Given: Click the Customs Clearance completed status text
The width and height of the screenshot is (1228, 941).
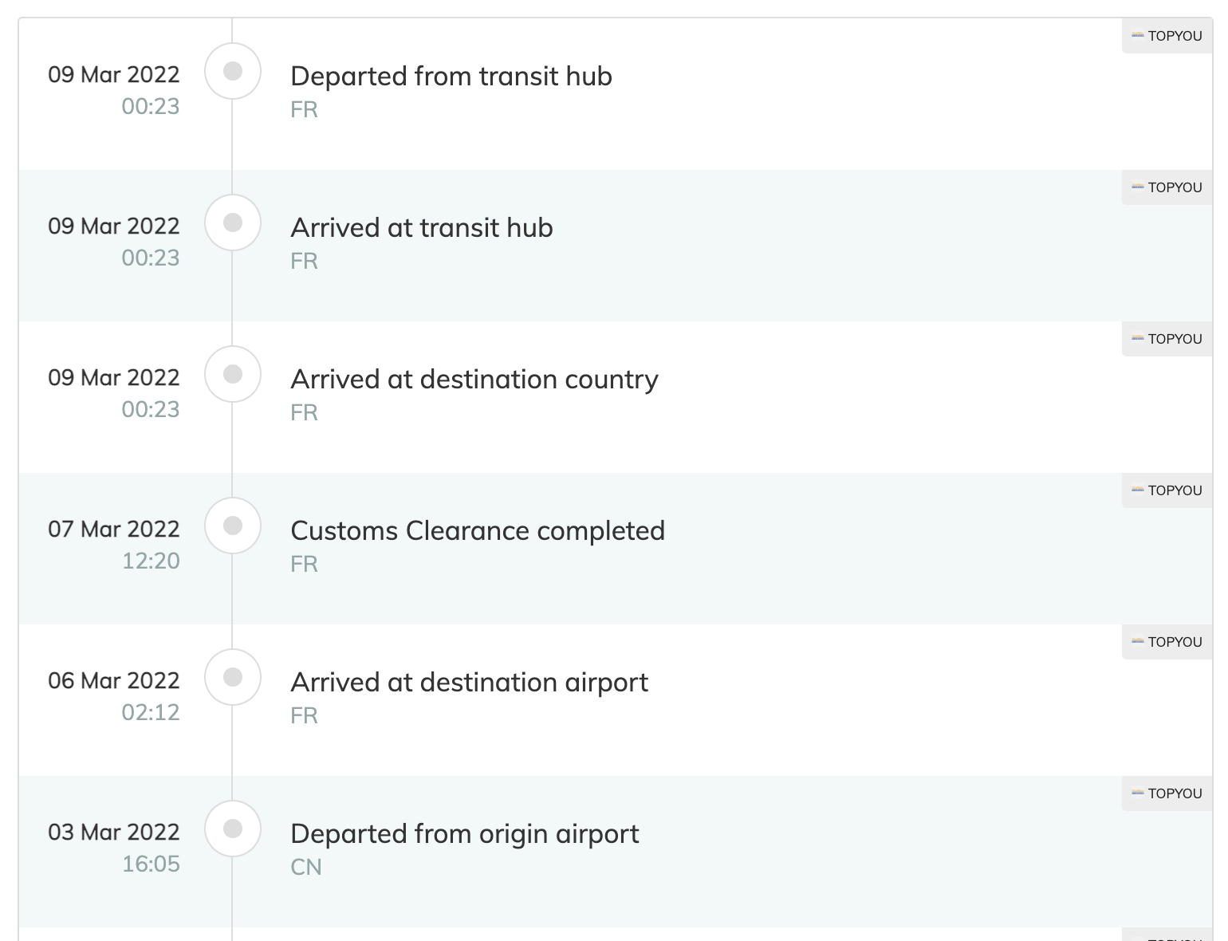Looking at the screenshot, I should 478,531.
